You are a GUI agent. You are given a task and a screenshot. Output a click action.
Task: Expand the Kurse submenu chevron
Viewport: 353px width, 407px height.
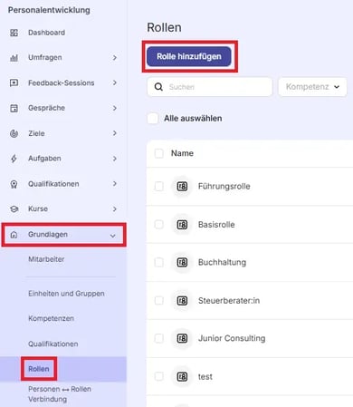(115, 208)
